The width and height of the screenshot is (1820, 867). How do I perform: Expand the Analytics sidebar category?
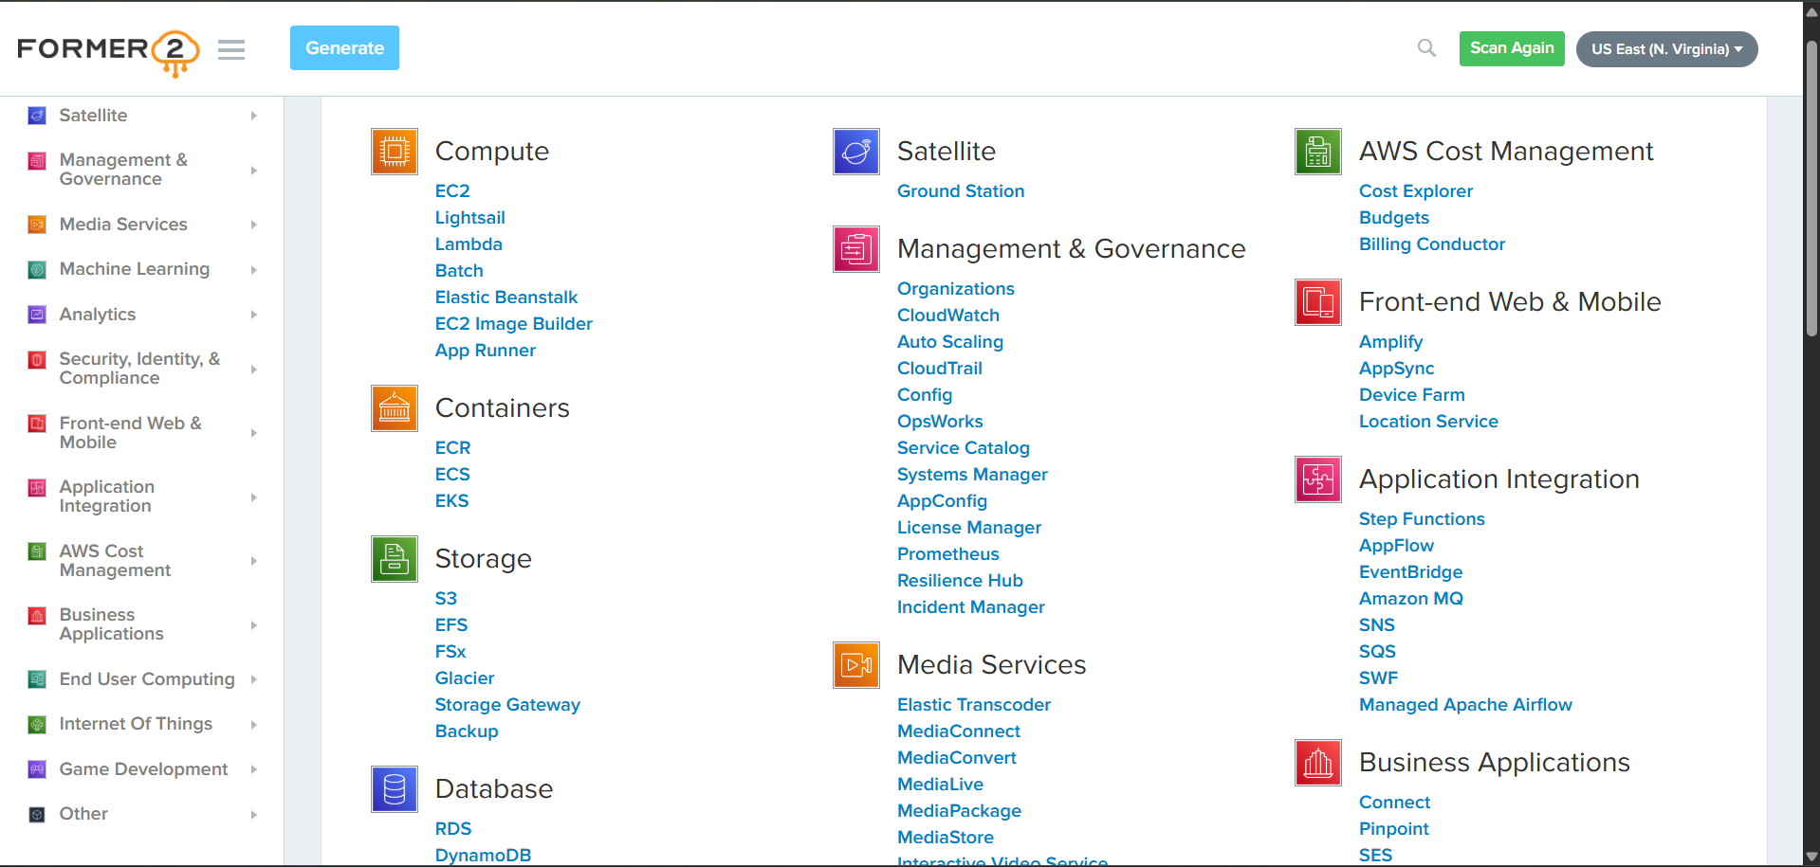(x=97, y=314)
